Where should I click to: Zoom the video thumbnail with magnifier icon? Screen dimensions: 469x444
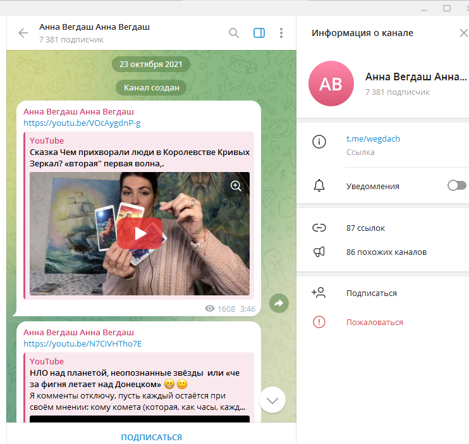pyautogui.click(x=236, y=186)
